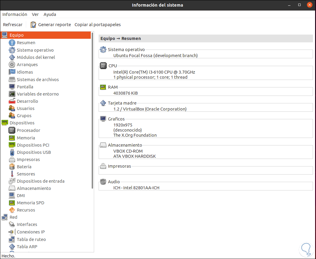Click the Arranques power icon
Image resolution: width=316 pixels, height=259 pixels.
[x=12, y=65]
